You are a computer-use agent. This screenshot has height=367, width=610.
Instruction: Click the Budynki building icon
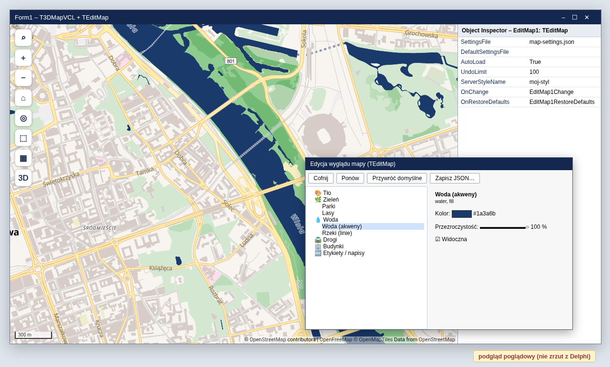point(318,246)
